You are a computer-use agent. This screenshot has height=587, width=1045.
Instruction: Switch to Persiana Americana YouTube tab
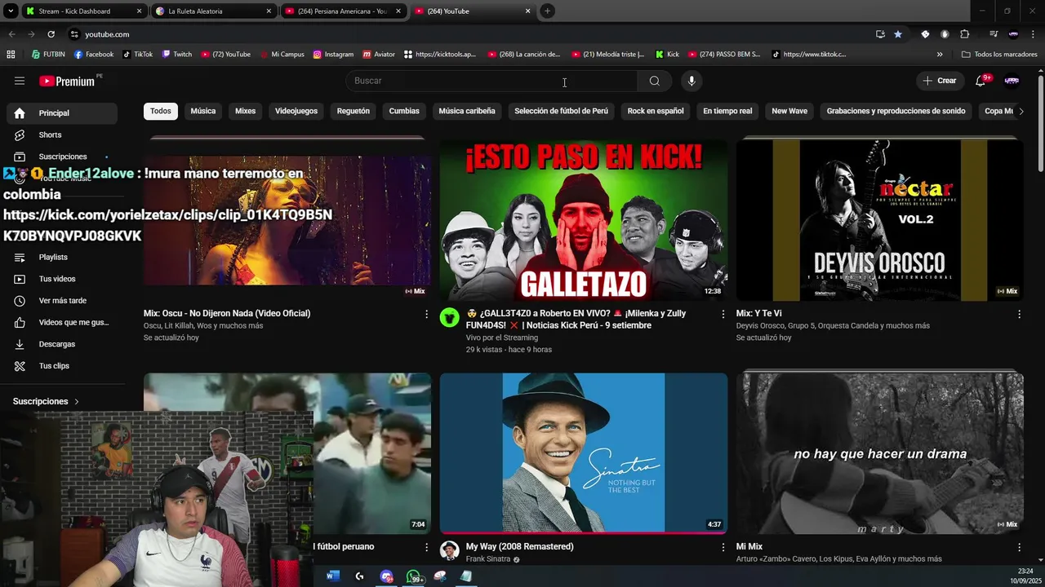pos(343,11)
